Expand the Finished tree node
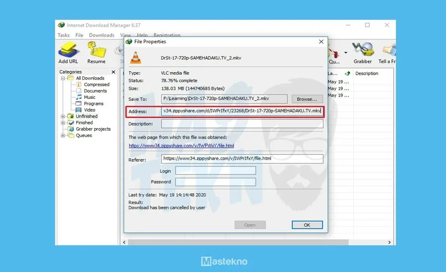 (63, 123)
